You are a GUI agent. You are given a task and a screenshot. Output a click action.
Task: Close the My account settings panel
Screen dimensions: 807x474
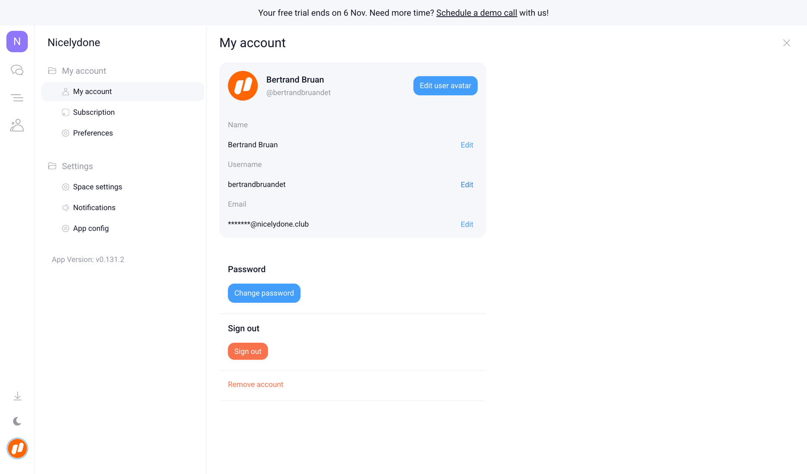(x=786, y=43)
